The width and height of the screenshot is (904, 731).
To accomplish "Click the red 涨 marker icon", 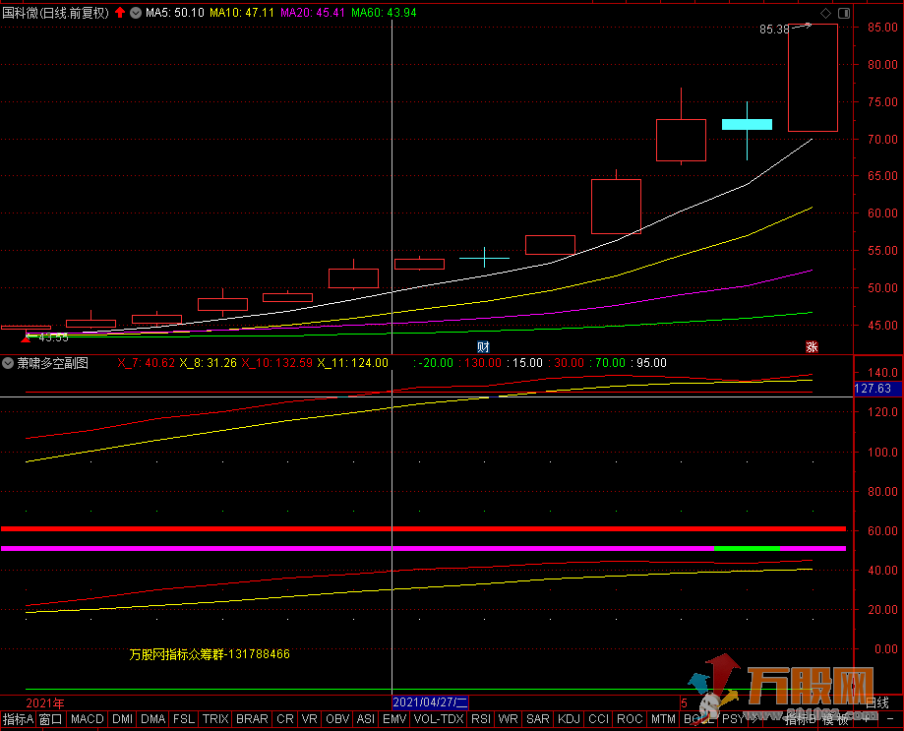I will click(x=812, y=346).
